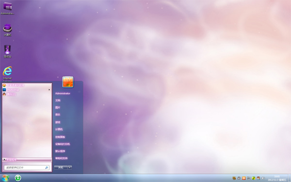Open the green e browser taskbar icon
The width and height of the screenshot is (291, 182).
(18, 178)
